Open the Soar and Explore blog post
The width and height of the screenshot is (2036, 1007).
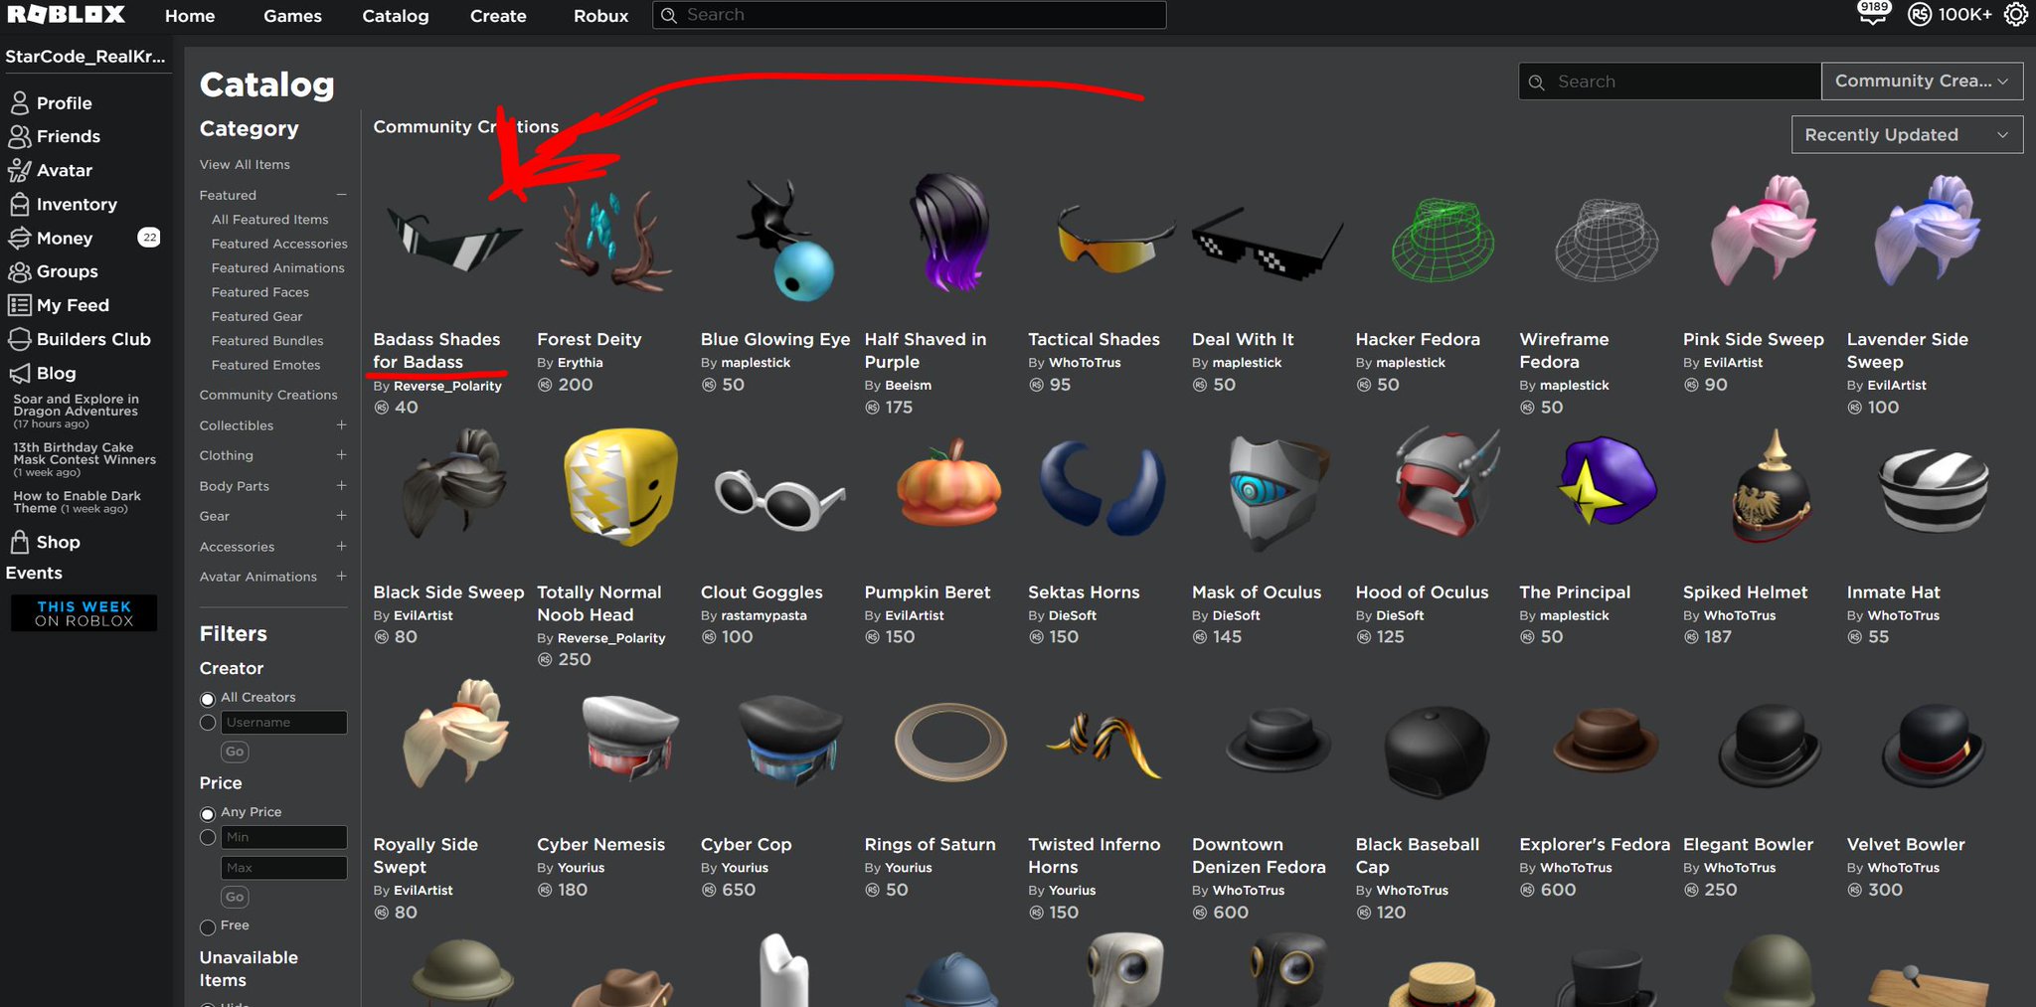click(x=77, y=411)
